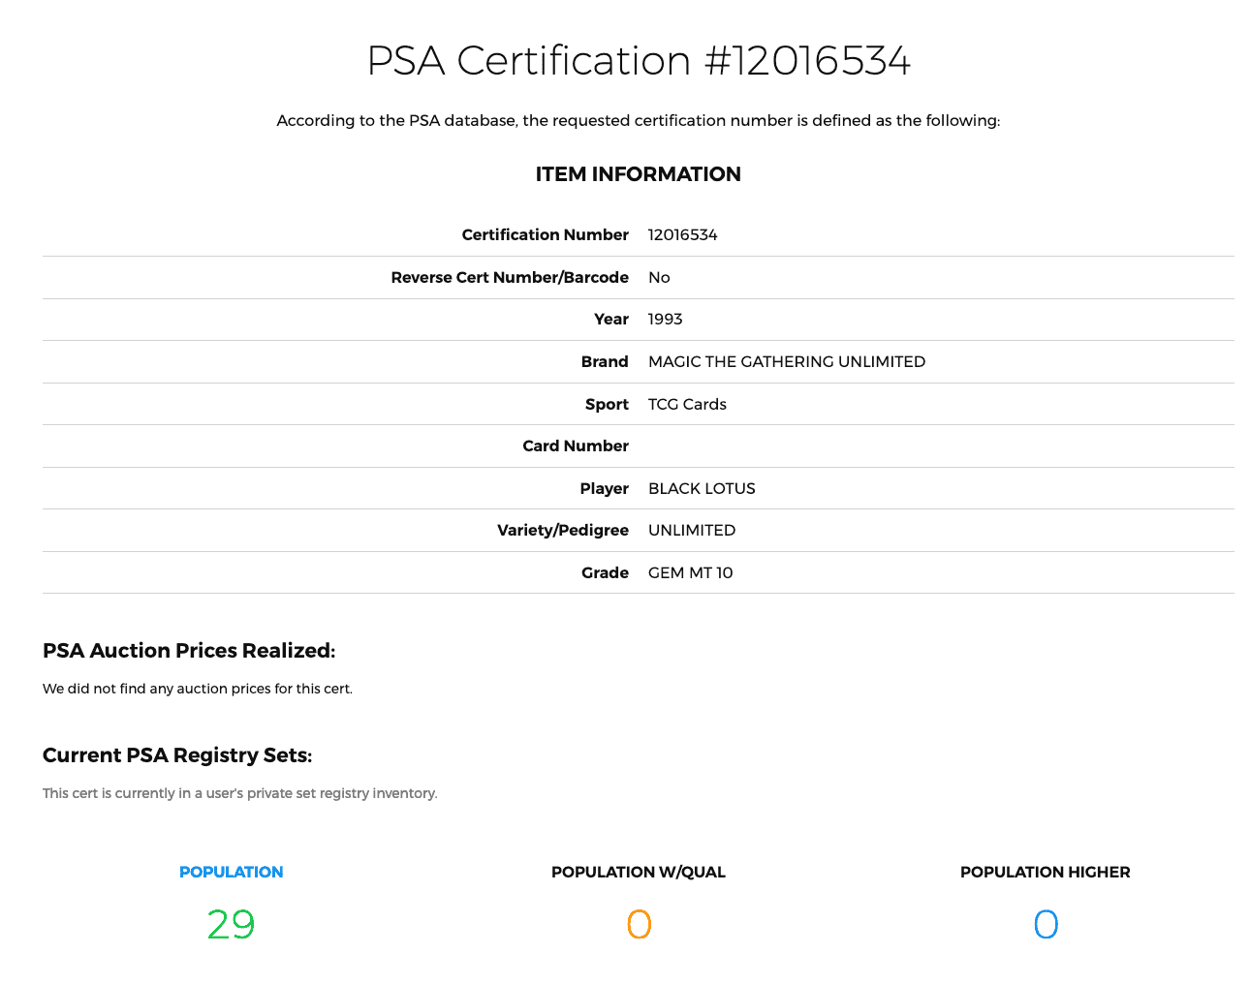The height and width of the screenshot is (984, 1250).
Task: Click the Grade label
Action: (x=606, y=573)
